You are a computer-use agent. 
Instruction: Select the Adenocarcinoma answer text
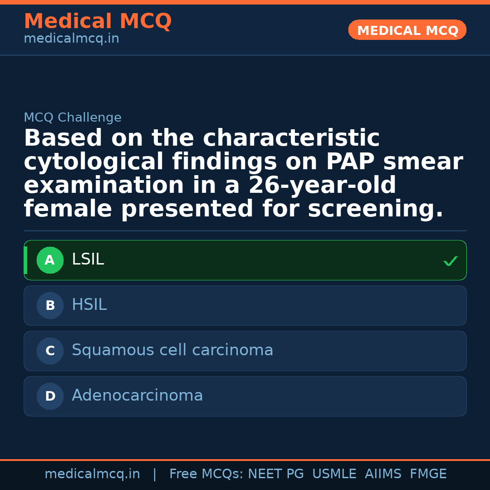pyautogui.click(x=137, y=396)
